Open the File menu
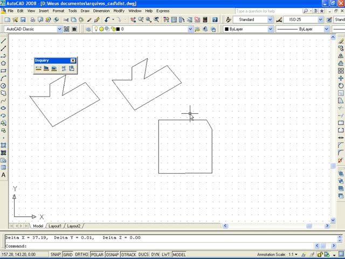Viewport: 345px width, 259px height. click(x=10, y=11)
